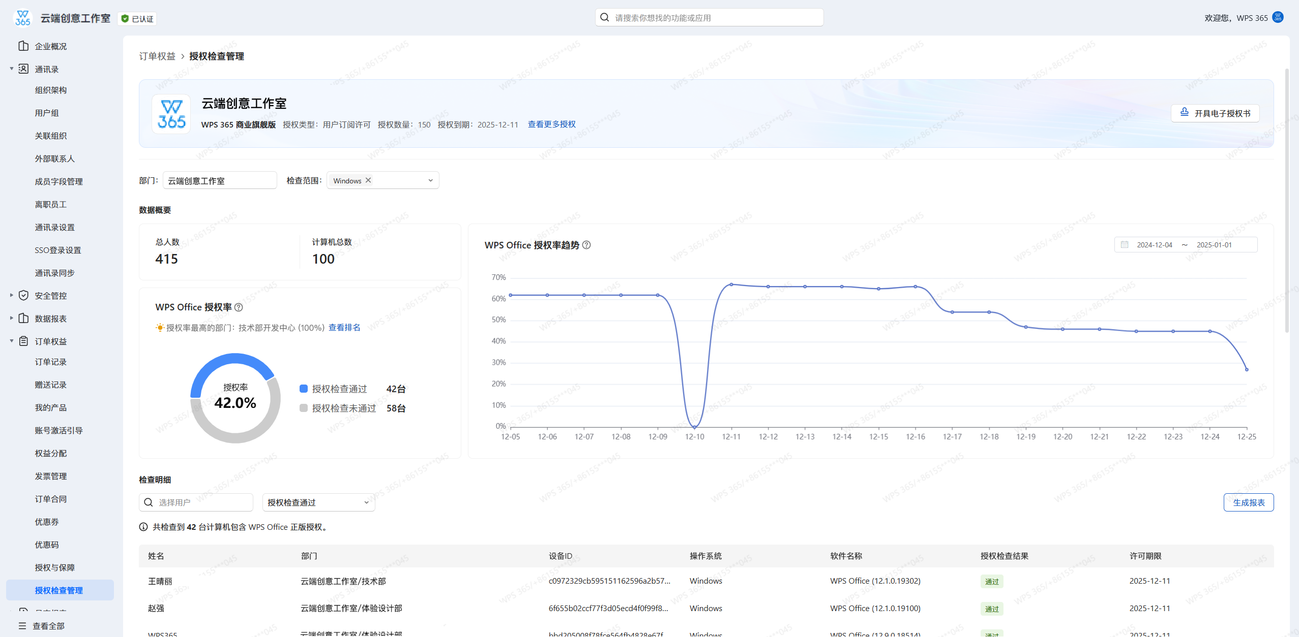Screen dimensions: 1299x637
Task: Open 授权与保障 sidebar item
Action: tap(54, 567)
